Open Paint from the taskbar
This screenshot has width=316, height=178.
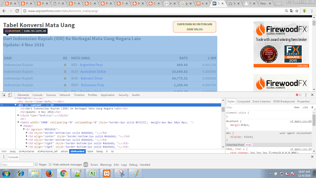point(135,174)
